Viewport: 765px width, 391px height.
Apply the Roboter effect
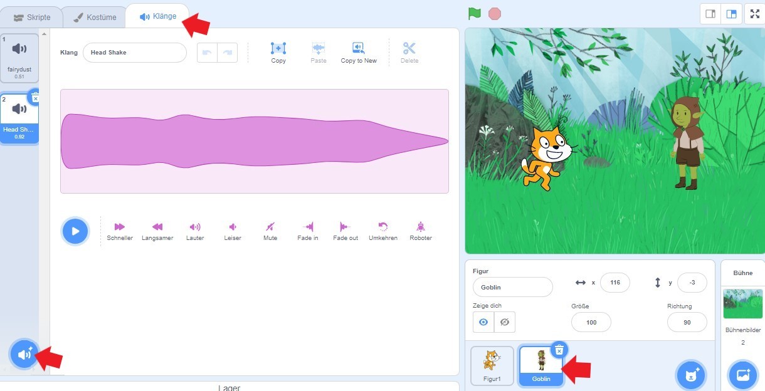(421, 231)
